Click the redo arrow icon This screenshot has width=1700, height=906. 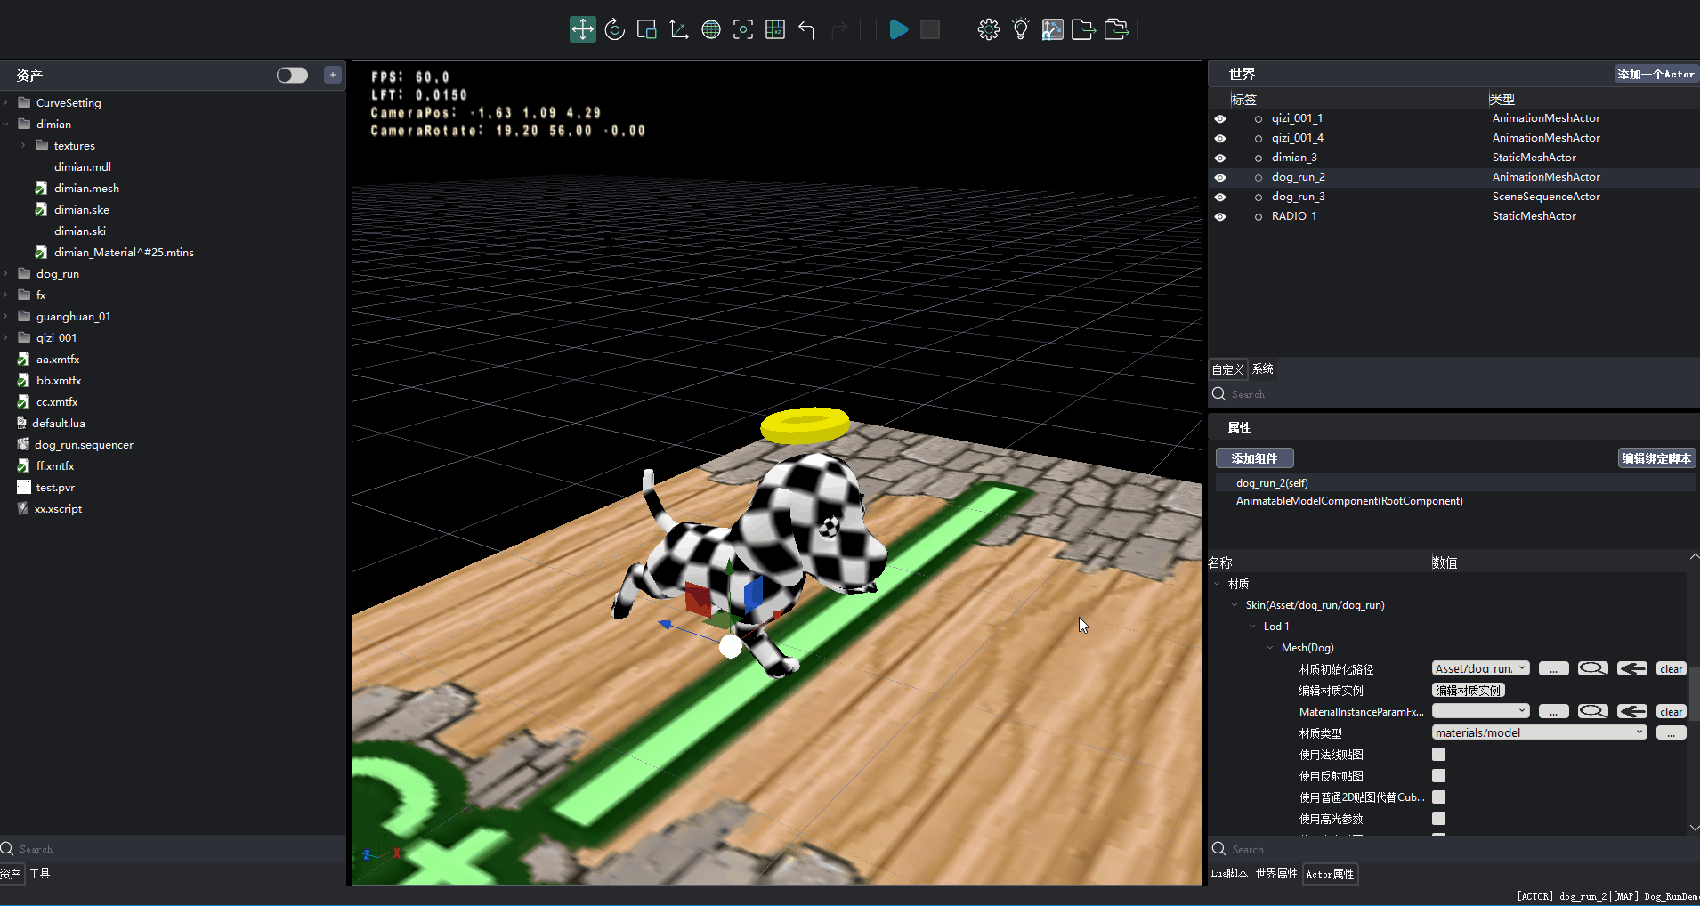coord(838,29)
